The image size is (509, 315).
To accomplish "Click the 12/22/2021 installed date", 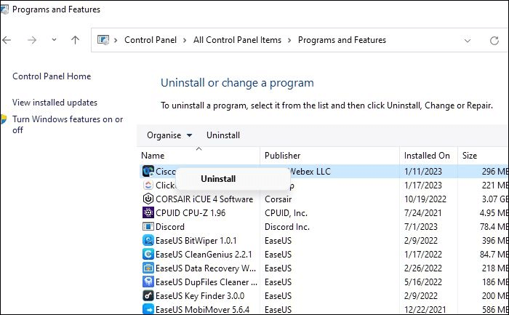I will tap(425, 309).
